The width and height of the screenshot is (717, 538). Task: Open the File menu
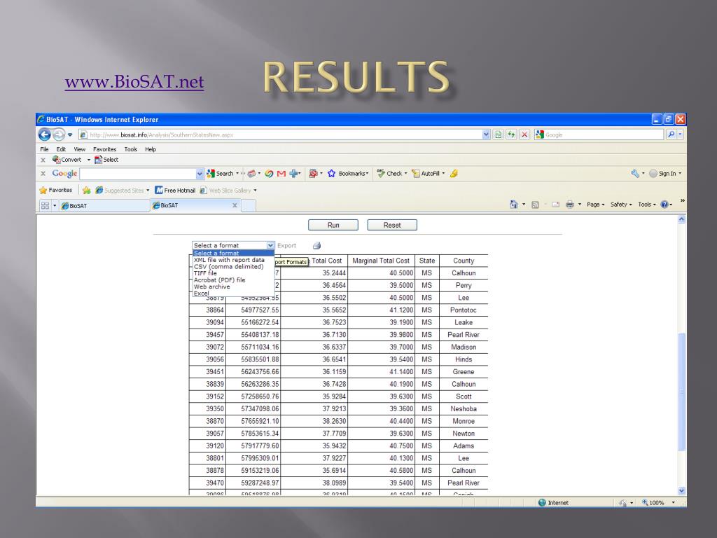44,149
